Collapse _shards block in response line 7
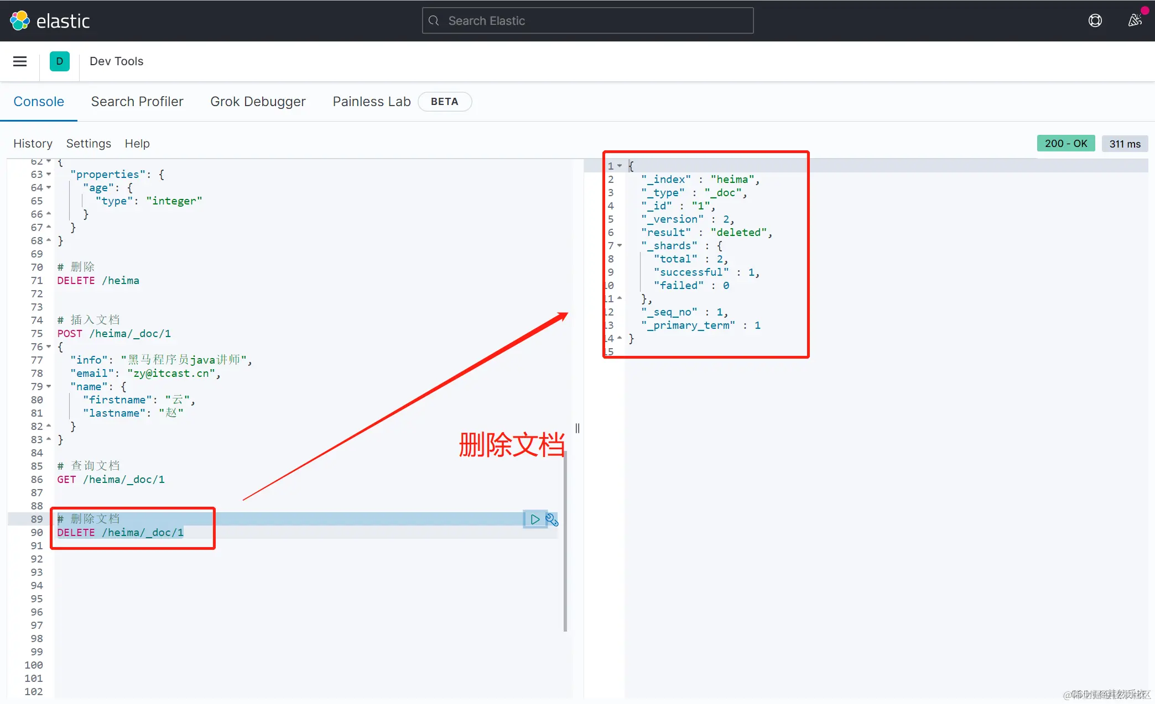Image resolution: width=1155 pixels, height=704 pixels. coord(620,246)
